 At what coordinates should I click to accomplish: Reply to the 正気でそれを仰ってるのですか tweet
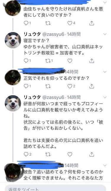pyautogui.click(x=26, y=86)
